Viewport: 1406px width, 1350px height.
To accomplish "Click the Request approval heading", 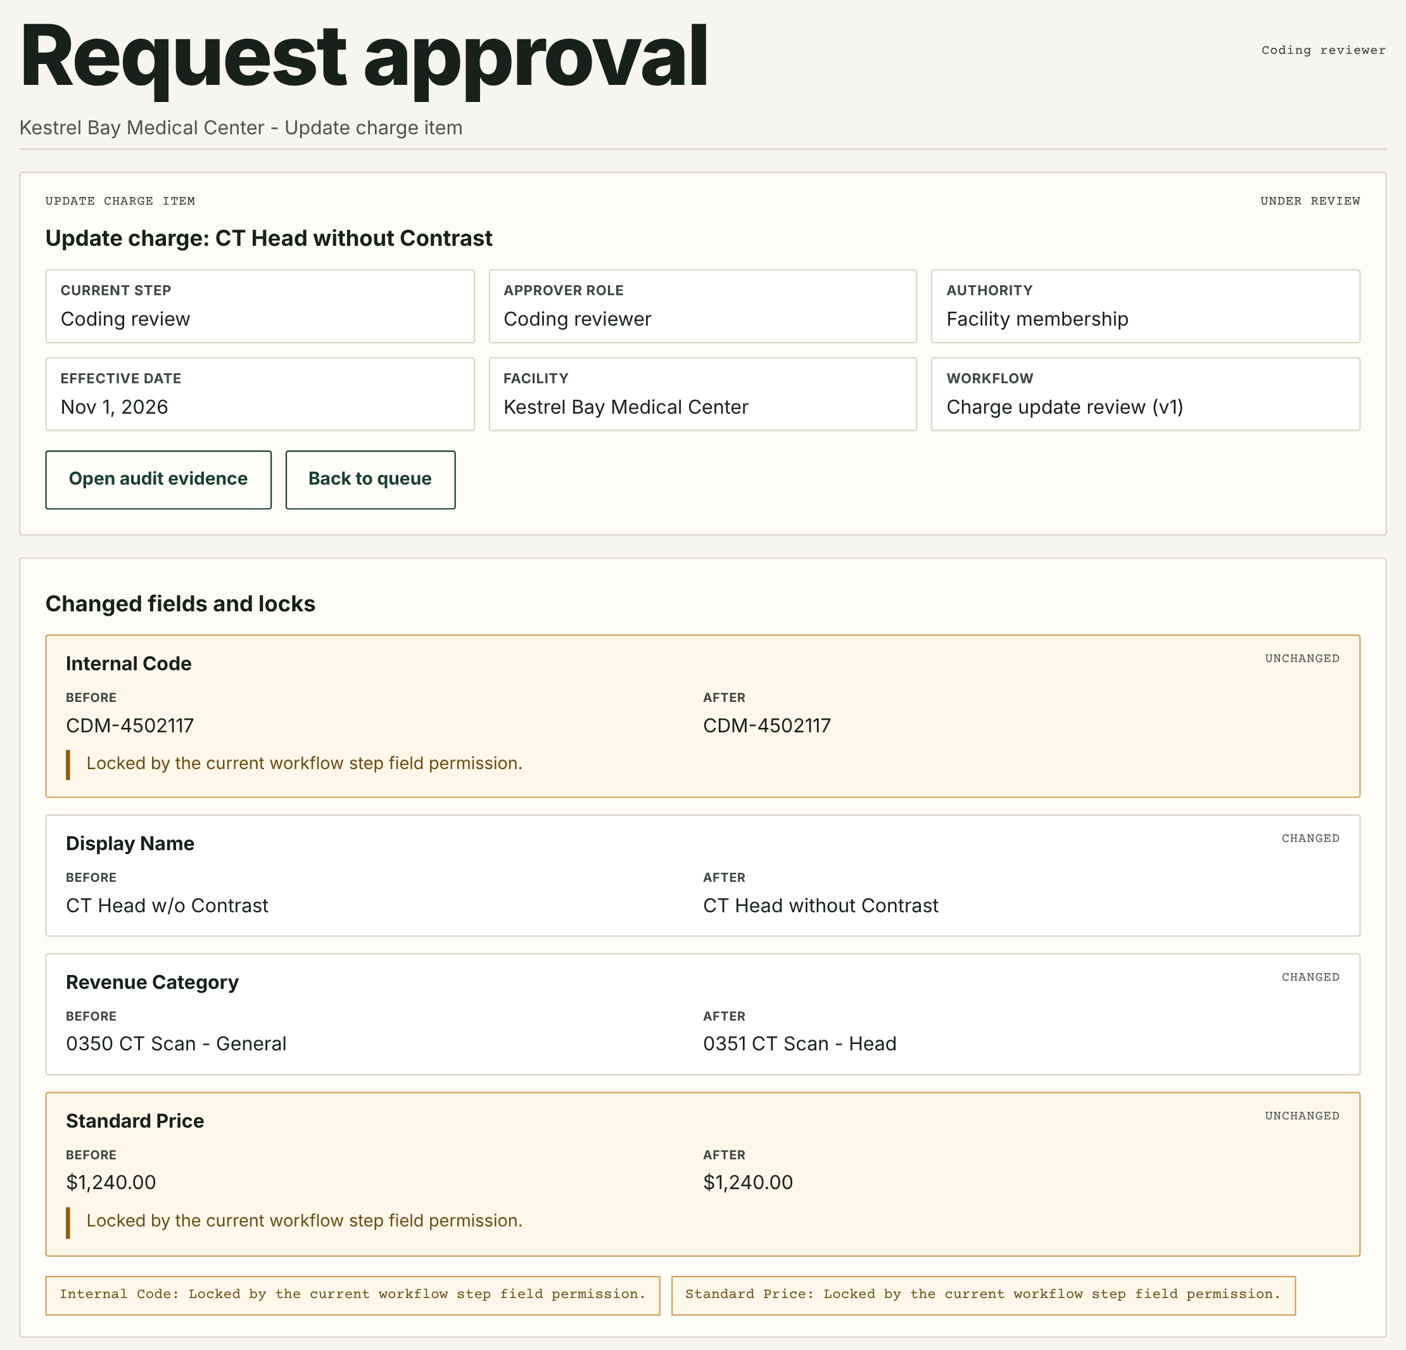I will point(364,58).
